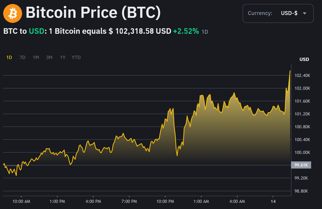Select the YTD range tab

click(x=76, y=57)
